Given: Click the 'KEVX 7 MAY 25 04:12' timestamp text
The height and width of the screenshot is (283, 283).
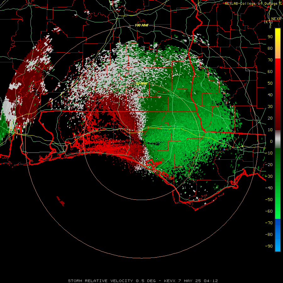Looking at the screenshot, I should [x=191, y=281].
